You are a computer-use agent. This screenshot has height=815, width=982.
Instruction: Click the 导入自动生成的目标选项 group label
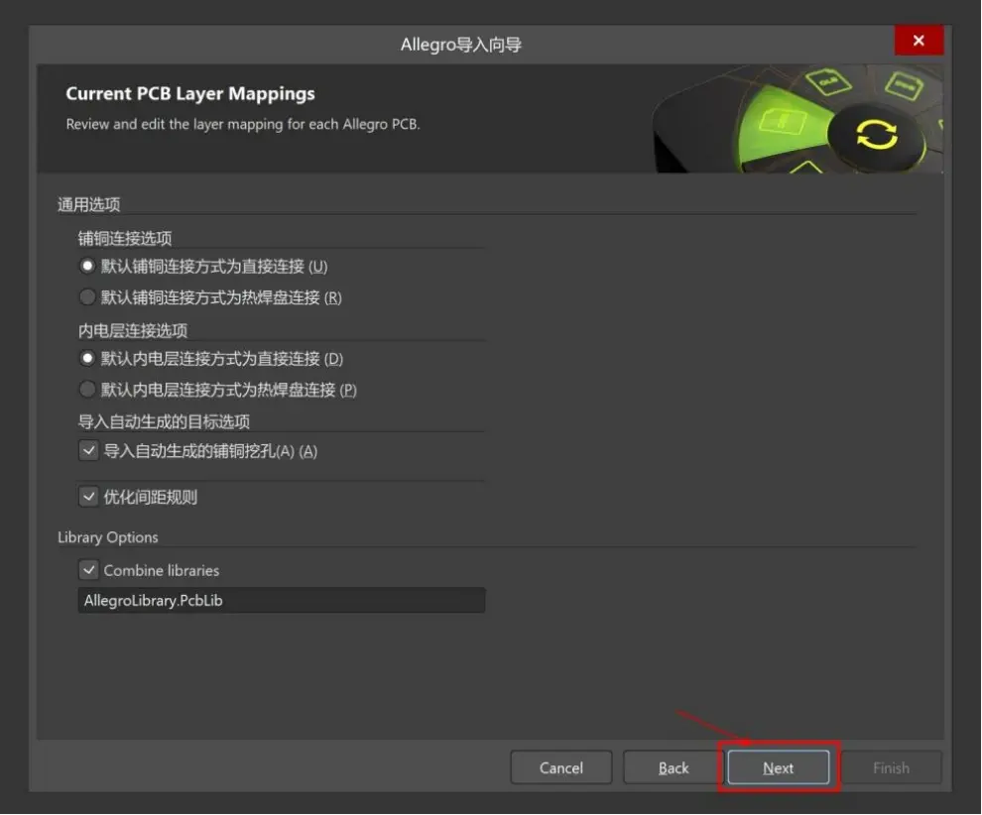[x=164, y=422]
